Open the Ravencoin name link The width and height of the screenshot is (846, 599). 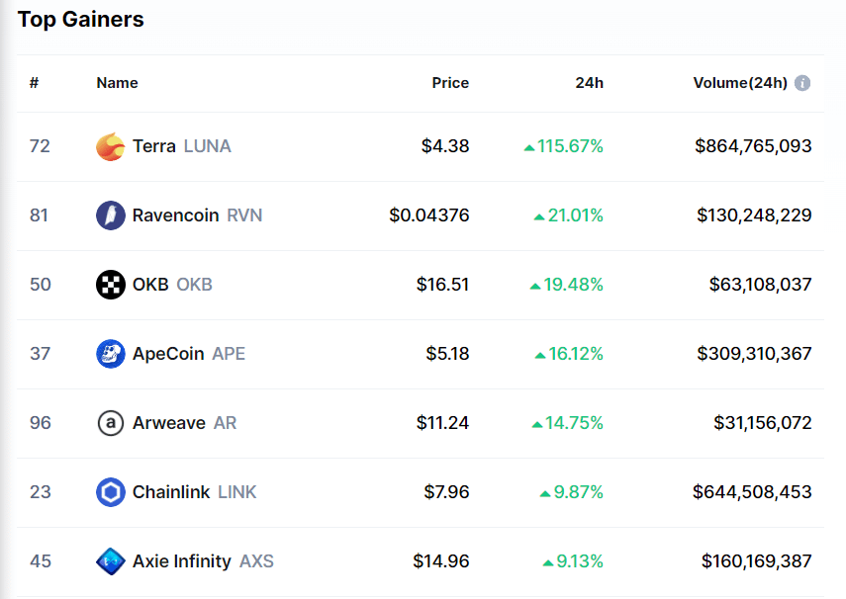[176, 215]
